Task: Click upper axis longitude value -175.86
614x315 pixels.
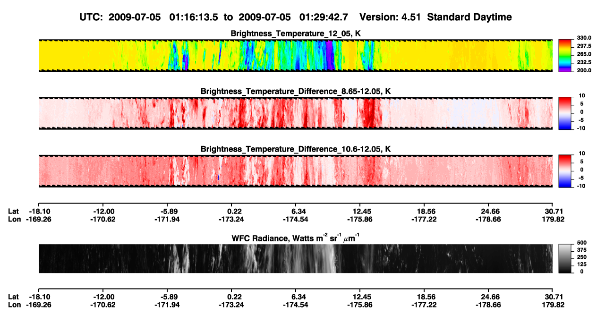Action: tap(359, 220)
